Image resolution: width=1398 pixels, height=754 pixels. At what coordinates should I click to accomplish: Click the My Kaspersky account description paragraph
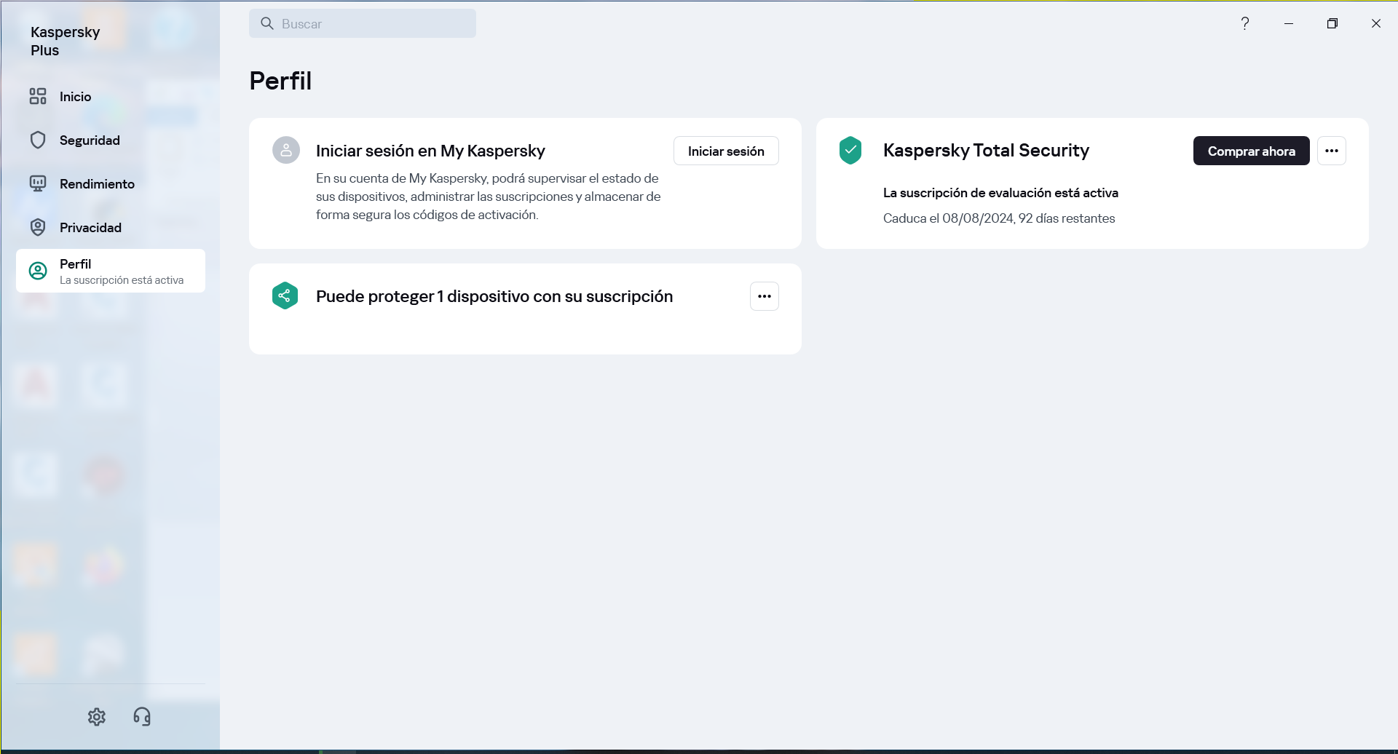[x=489, y=197]
